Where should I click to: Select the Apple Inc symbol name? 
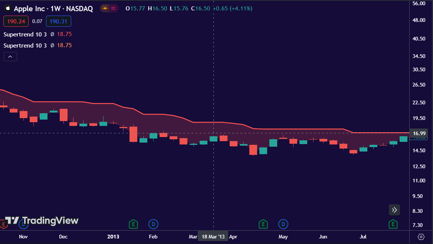(28, 8)
